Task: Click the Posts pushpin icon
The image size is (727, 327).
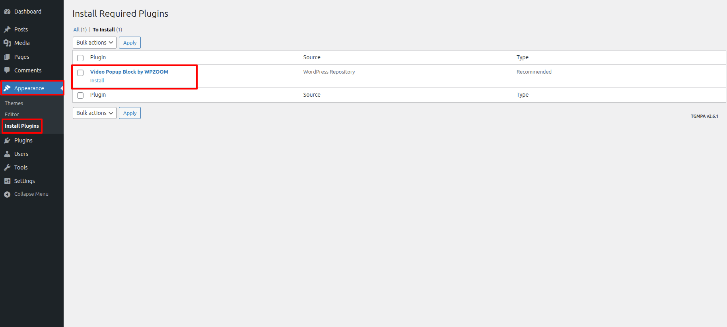Action: (7, 29)
